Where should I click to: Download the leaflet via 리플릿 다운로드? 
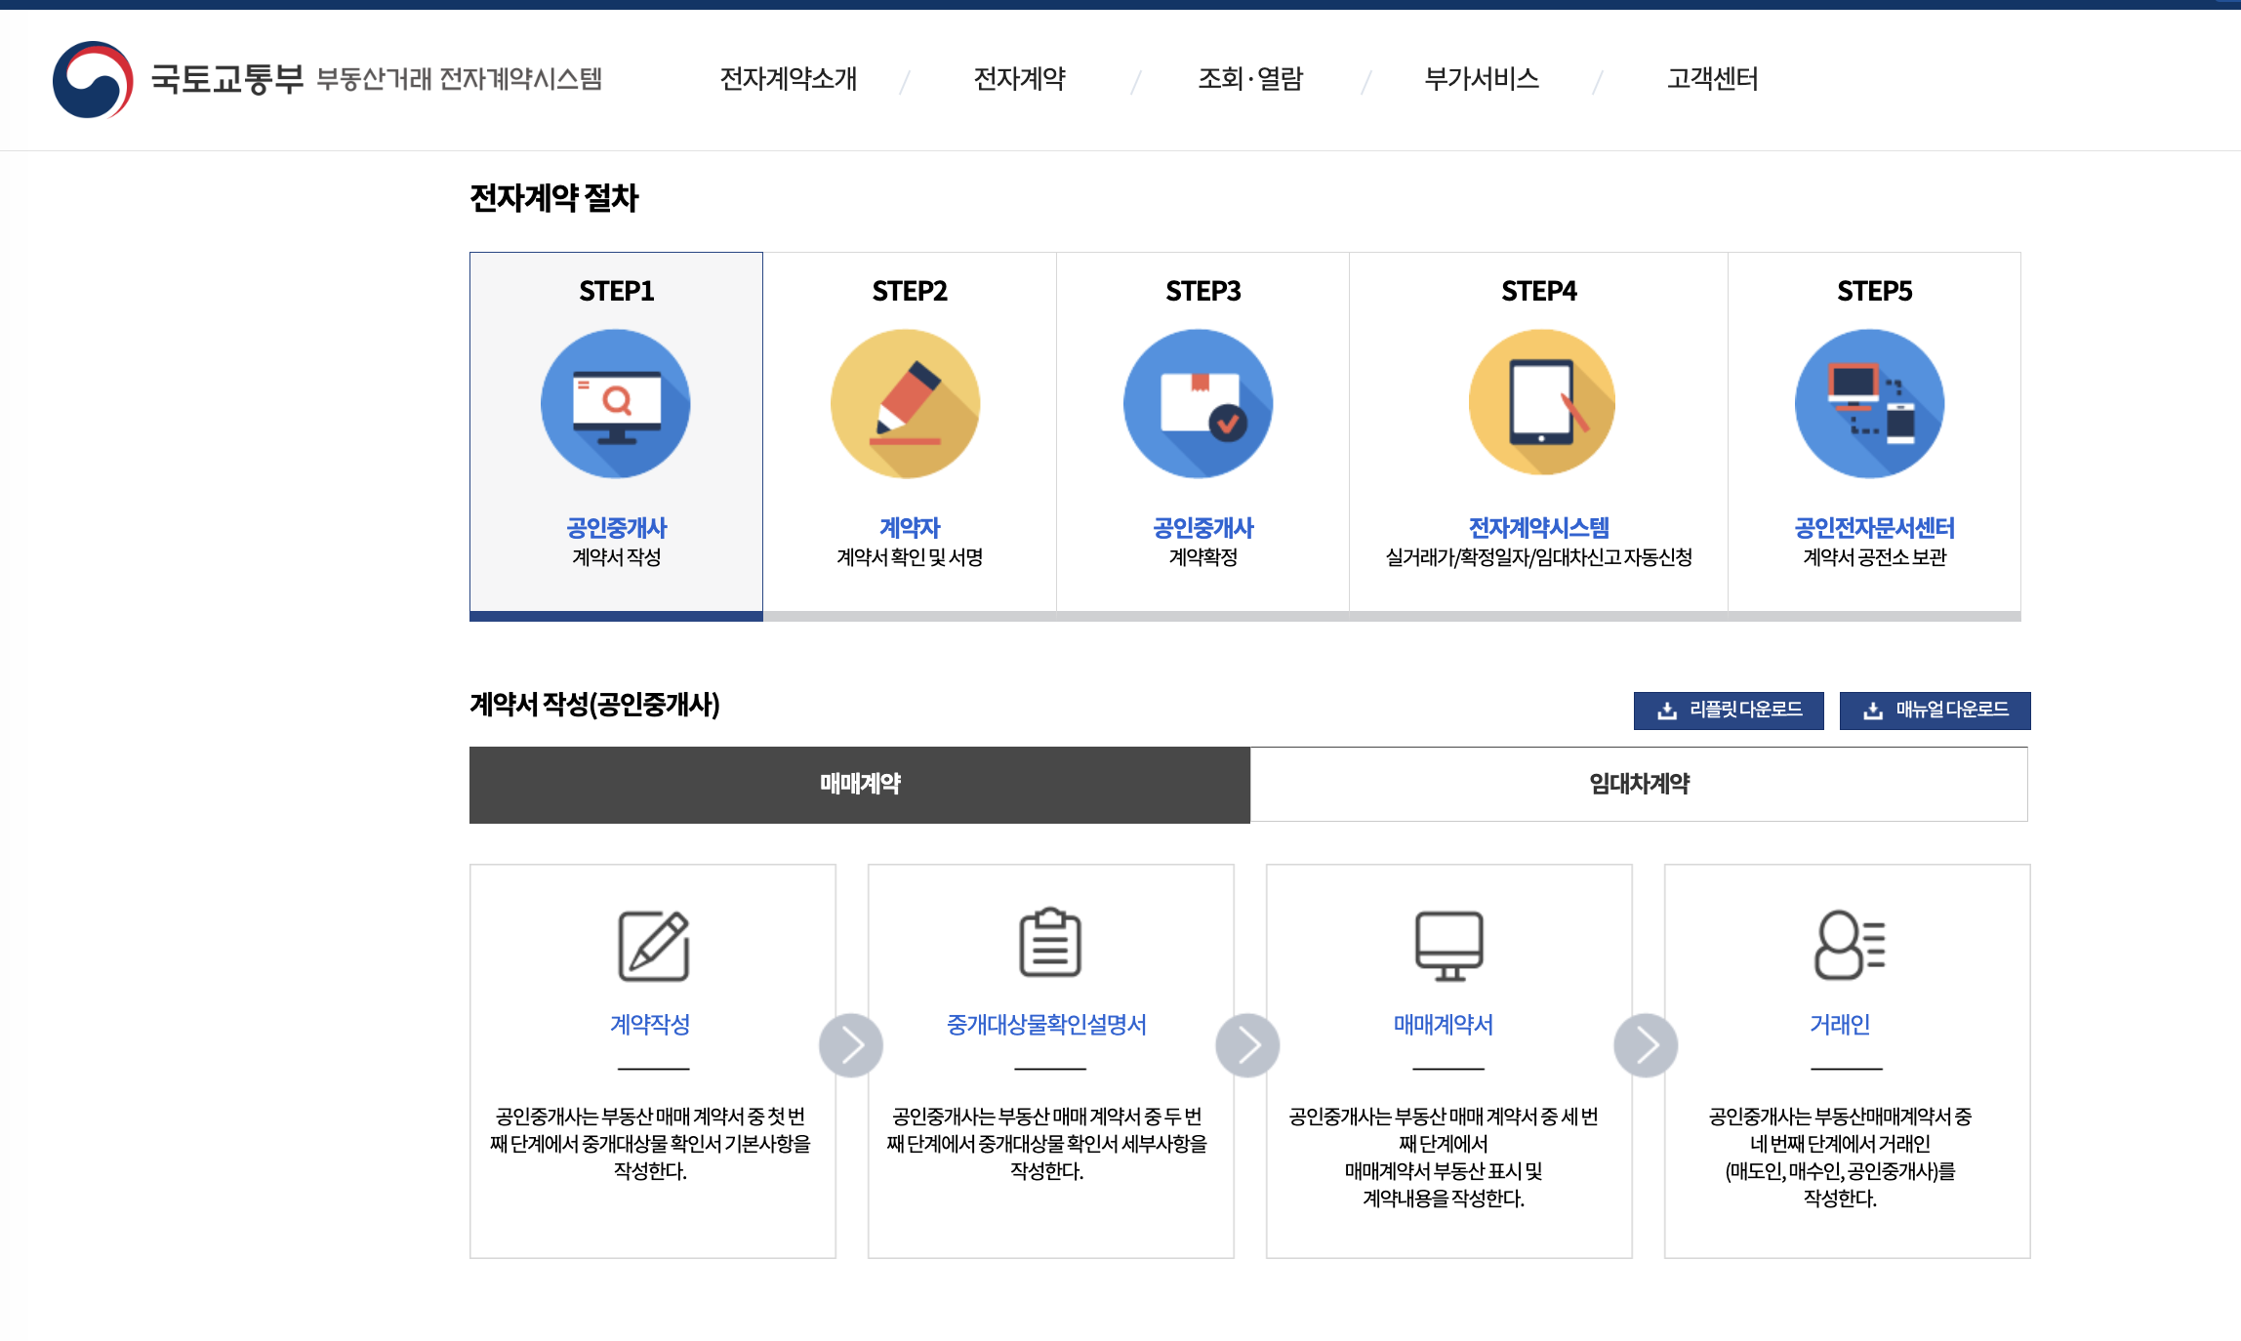[x=1728, y=711]
